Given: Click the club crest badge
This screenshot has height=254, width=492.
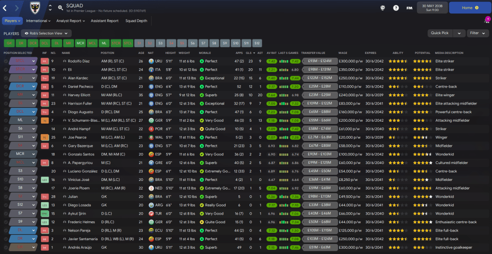Looking at the screenshot, I should pos(35,7).
